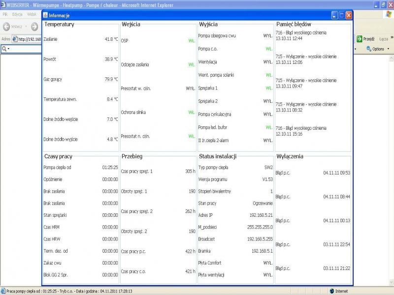Close the Informacje dialog

(x=349, y=15)
